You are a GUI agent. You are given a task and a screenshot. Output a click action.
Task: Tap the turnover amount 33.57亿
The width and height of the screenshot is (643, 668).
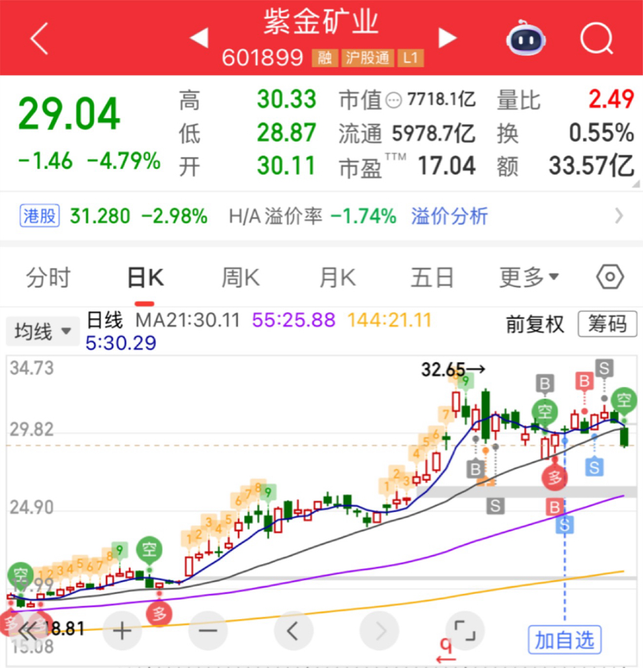point(591,165)
